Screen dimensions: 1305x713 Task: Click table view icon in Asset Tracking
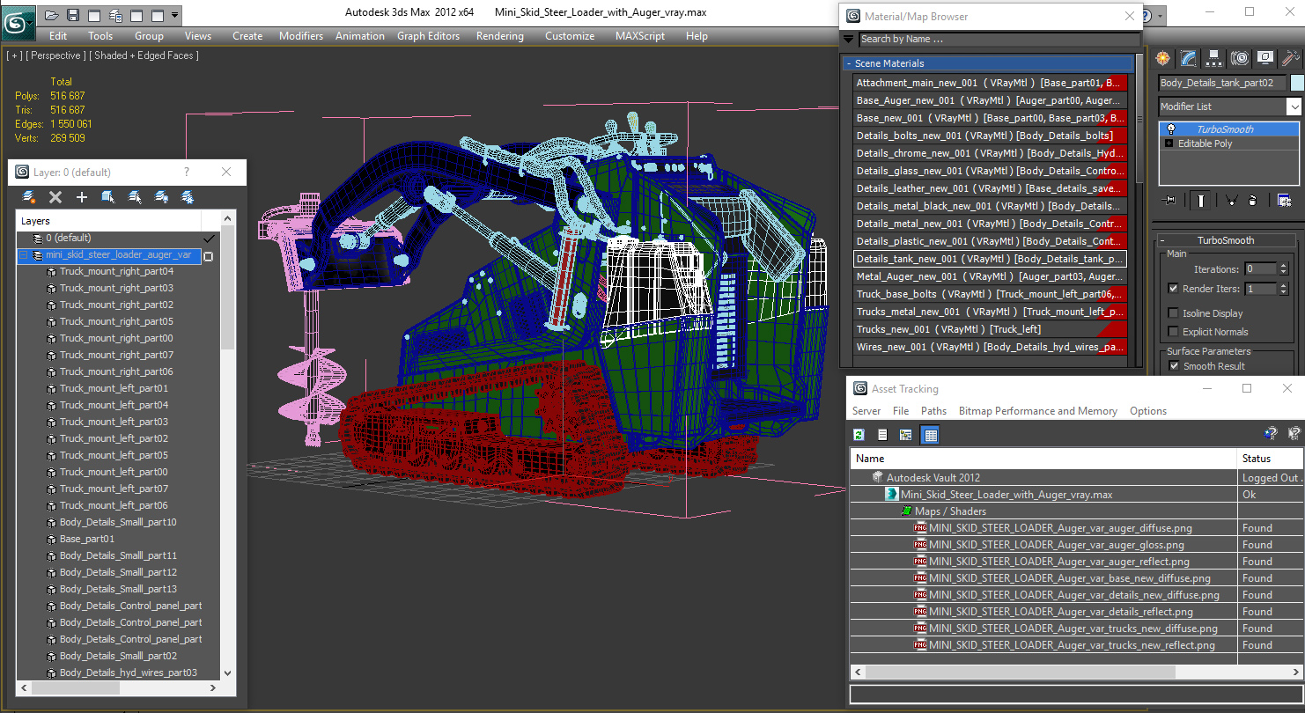click(930, 435)
